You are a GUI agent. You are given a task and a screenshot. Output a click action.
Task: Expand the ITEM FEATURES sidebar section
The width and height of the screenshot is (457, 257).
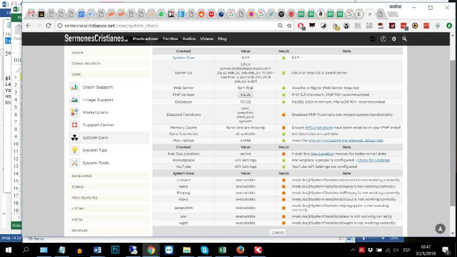coord(85,198)
